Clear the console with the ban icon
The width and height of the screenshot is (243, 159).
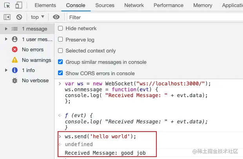[x=19, y=17]
